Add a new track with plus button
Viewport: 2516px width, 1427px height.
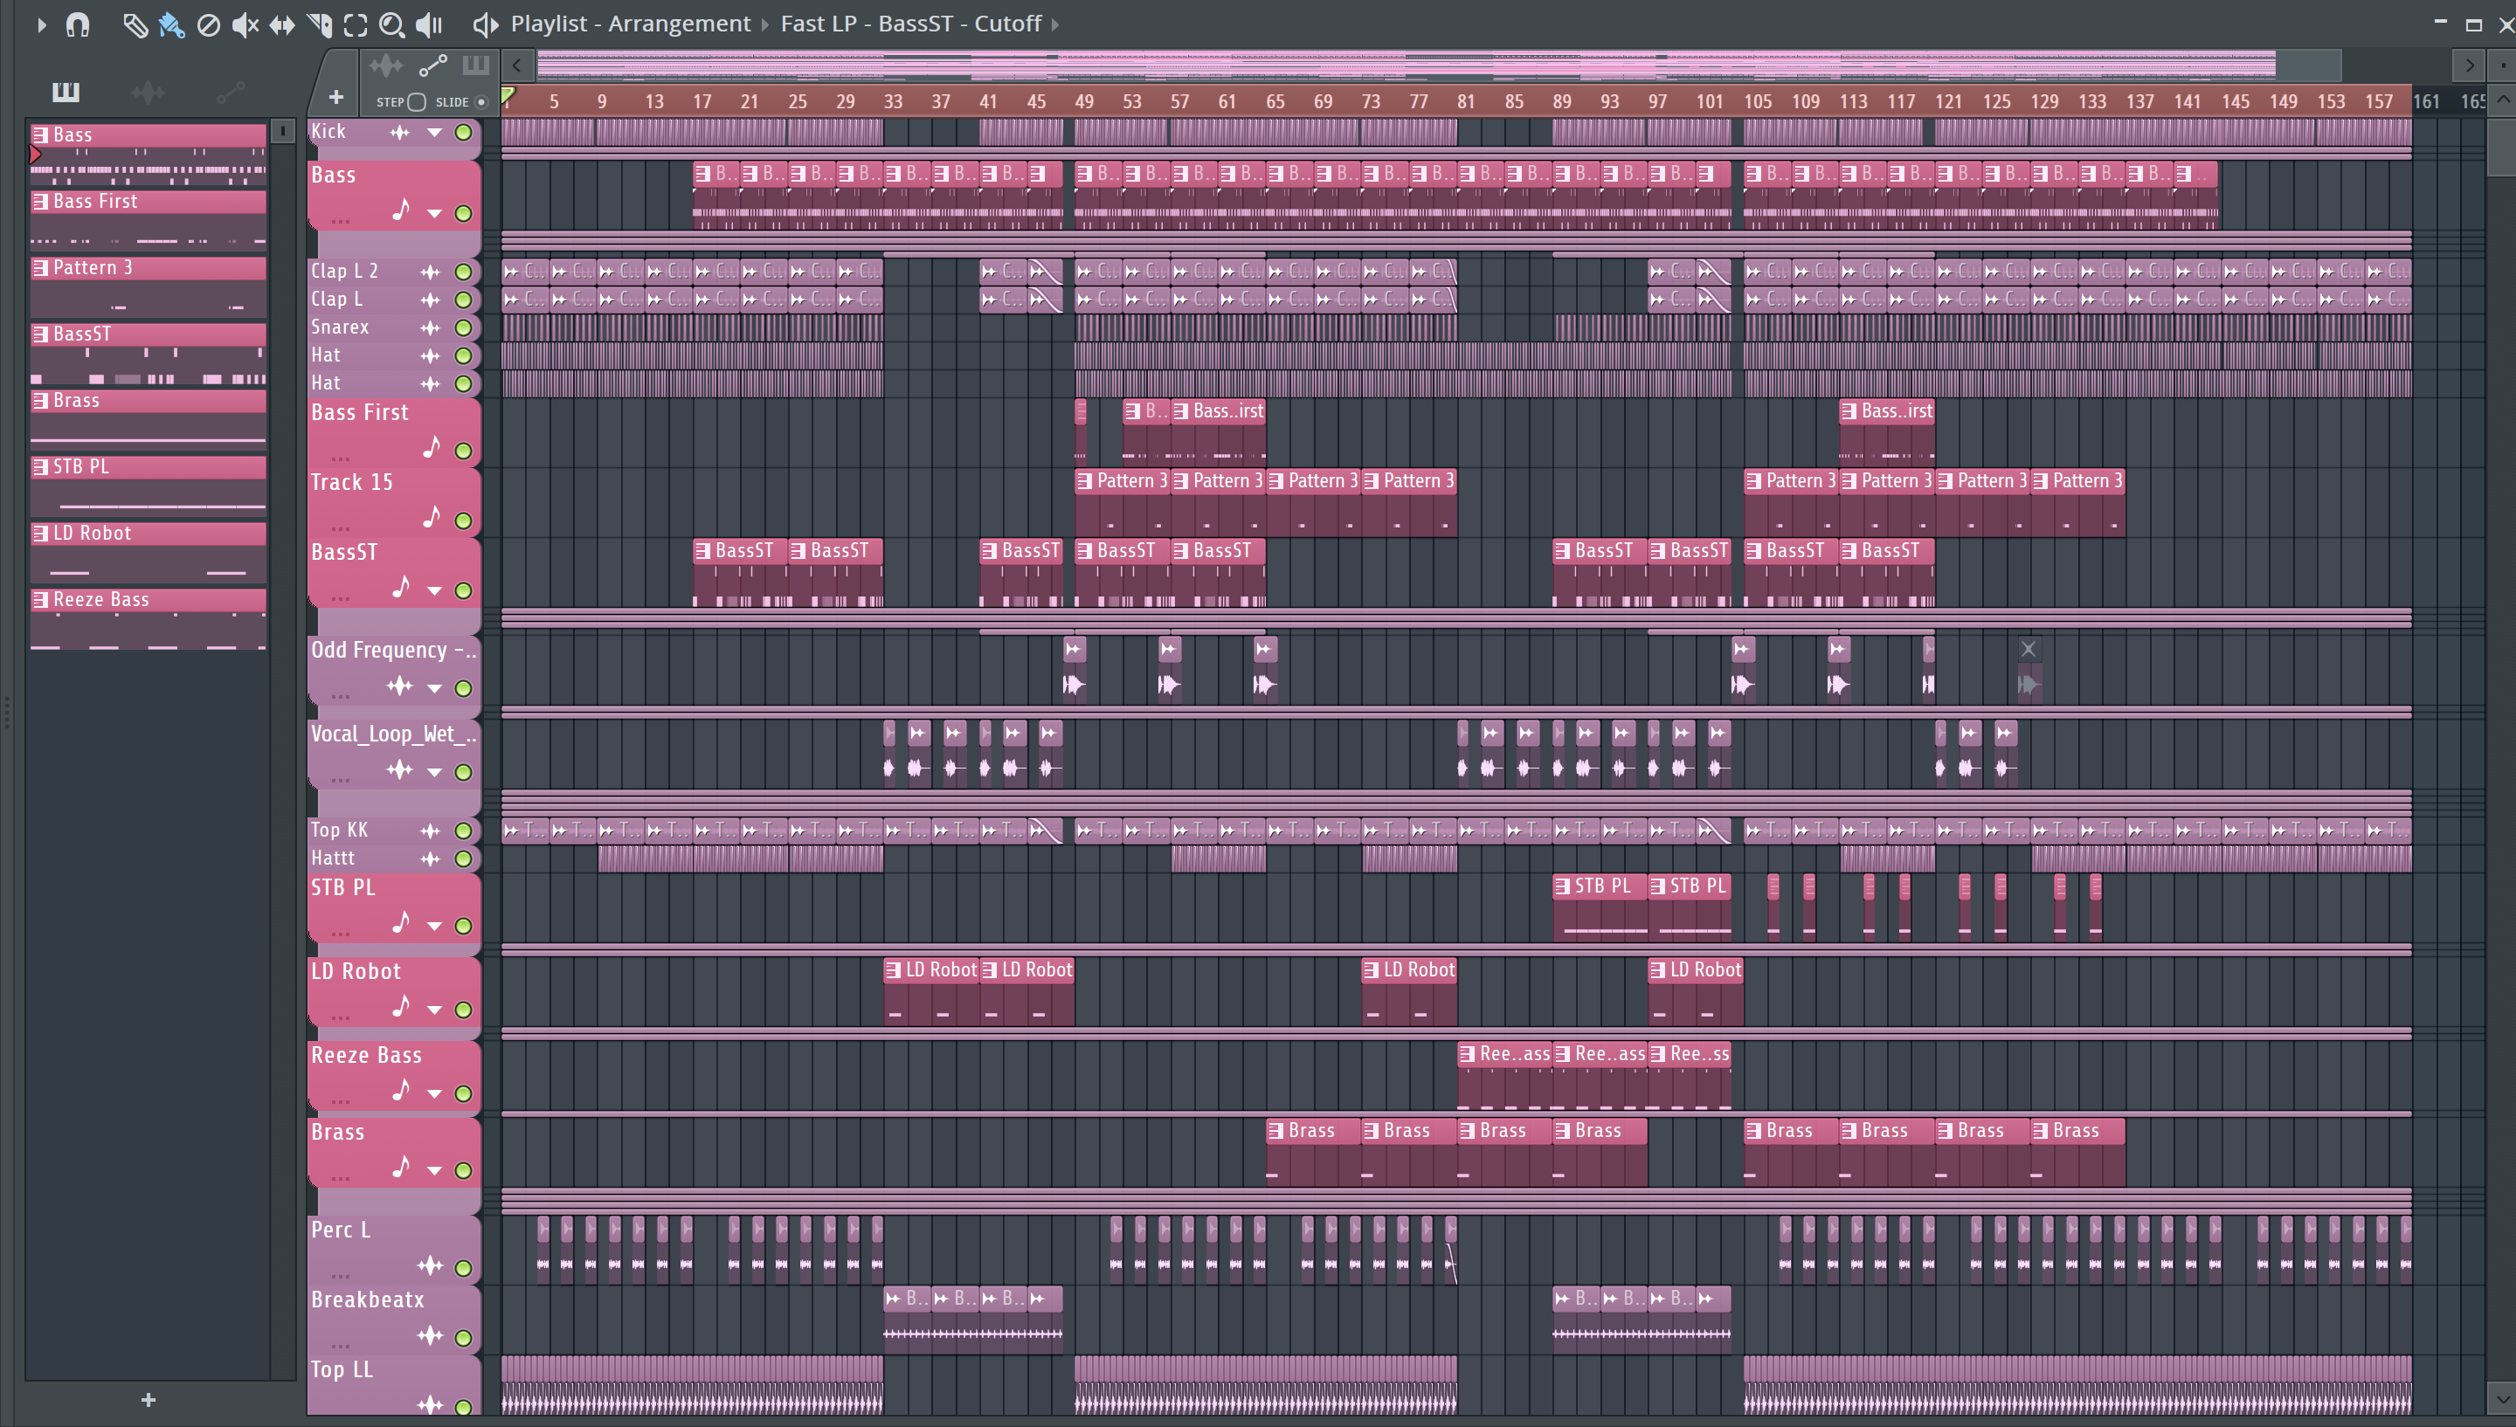336,97
